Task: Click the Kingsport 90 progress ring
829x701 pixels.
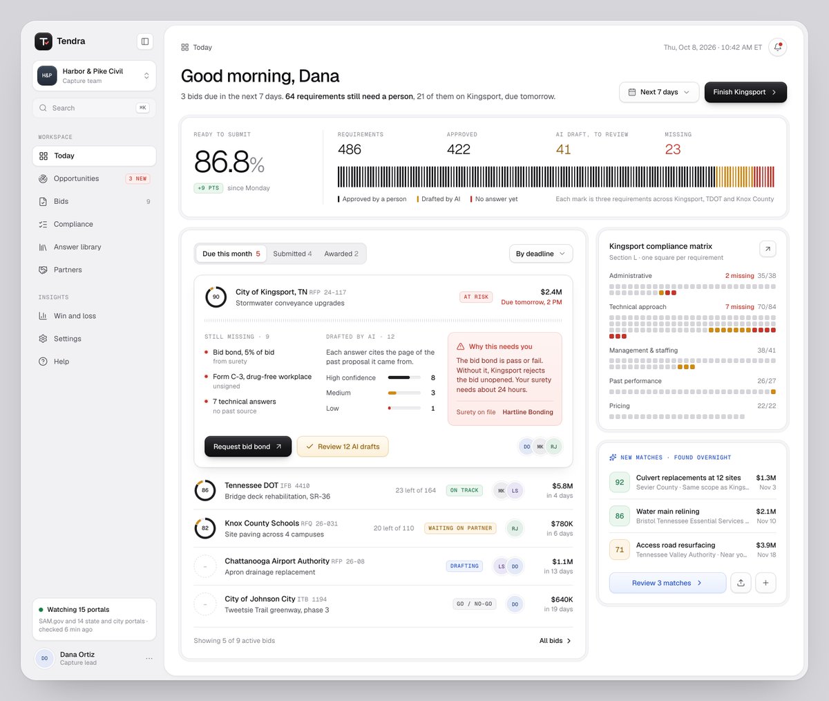Action: (x=216, y=297)
